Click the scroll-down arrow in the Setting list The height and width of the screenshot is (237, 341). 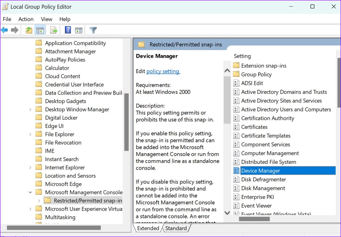point(227,213)
